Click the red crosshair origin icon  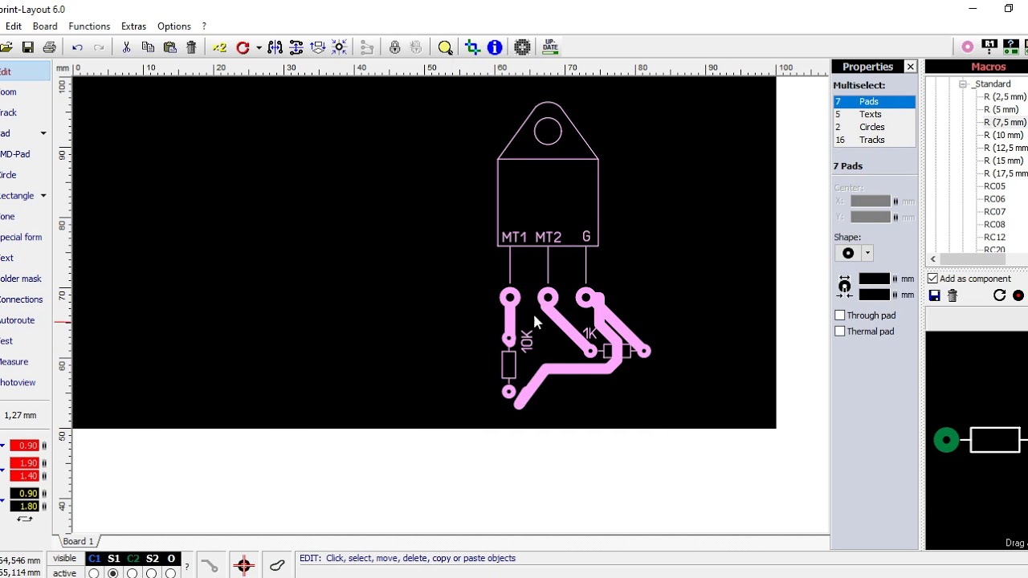[243, 566]
